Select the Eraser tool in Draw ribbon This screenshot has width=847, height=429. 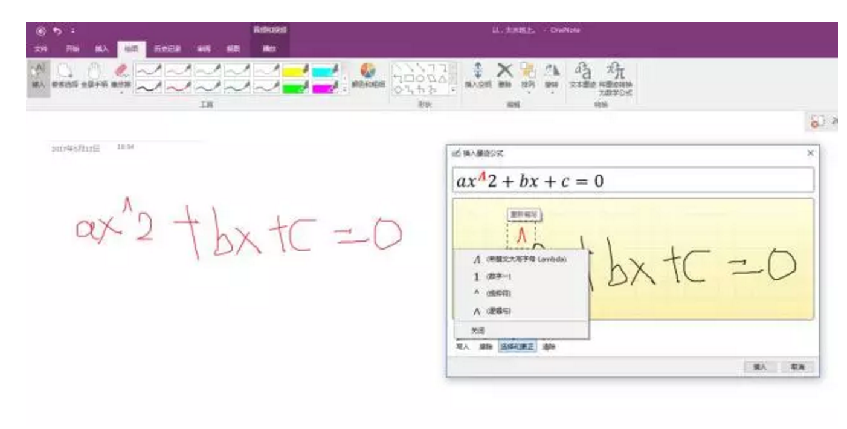pyautogui.click(x=120, y=74)
